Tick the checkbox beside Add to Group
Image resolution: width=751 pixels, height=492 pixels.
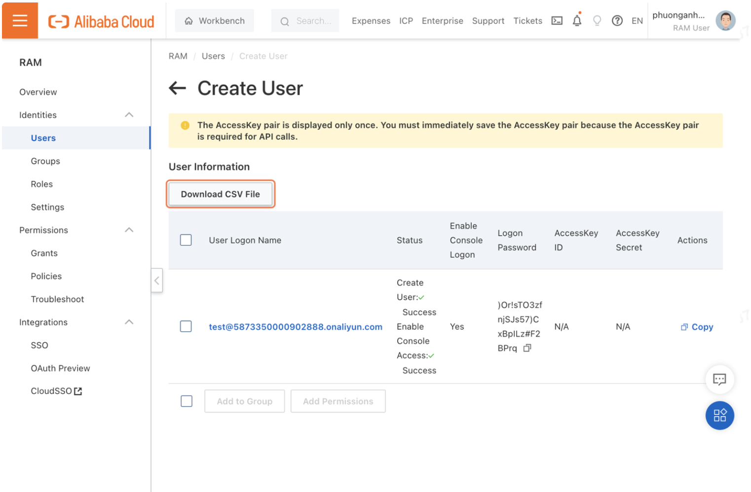(x=187, y=401)
